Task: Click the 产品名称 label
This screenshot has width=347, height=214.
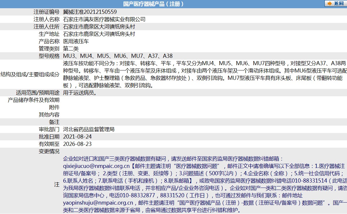Action: tap(49, 41)
